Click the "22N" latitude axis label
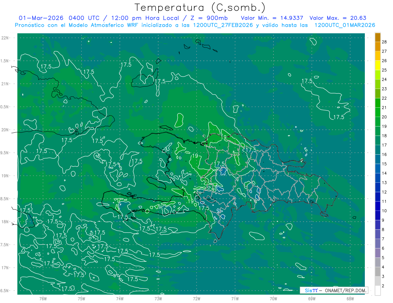This screenshot has height=303, width=393. (5, 38)
